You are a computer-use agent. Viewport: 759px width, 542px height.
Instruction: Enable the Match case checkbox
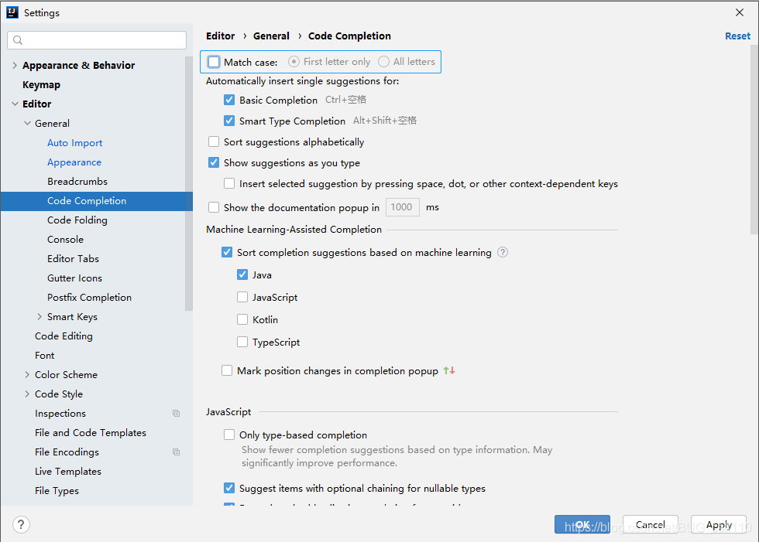212,61
